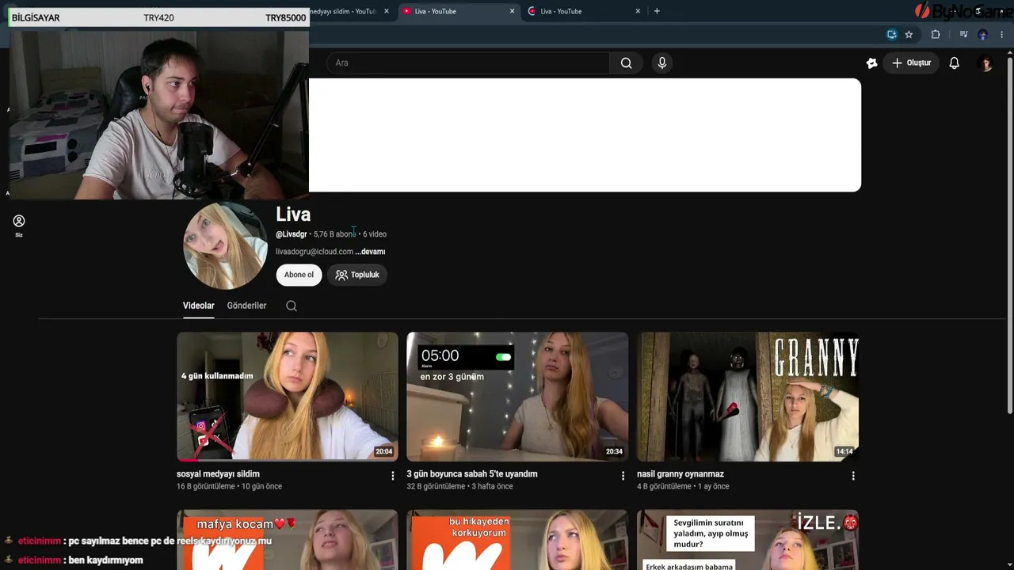
Task: Close the 'medyayı sildim - YouTube' tab
Action: (387, 11)
